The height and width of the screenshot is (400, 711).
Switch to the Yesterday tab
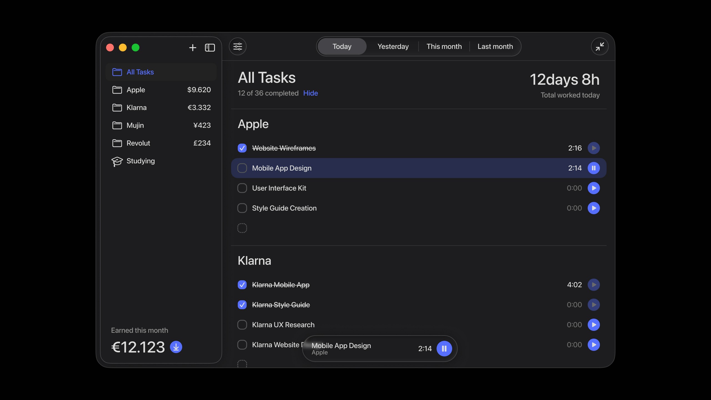(x=393, y=46)
